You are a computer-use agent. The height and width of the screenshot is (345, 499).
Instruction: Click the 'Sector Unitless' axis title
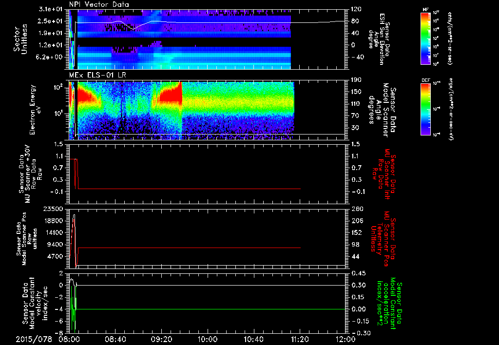20,39
